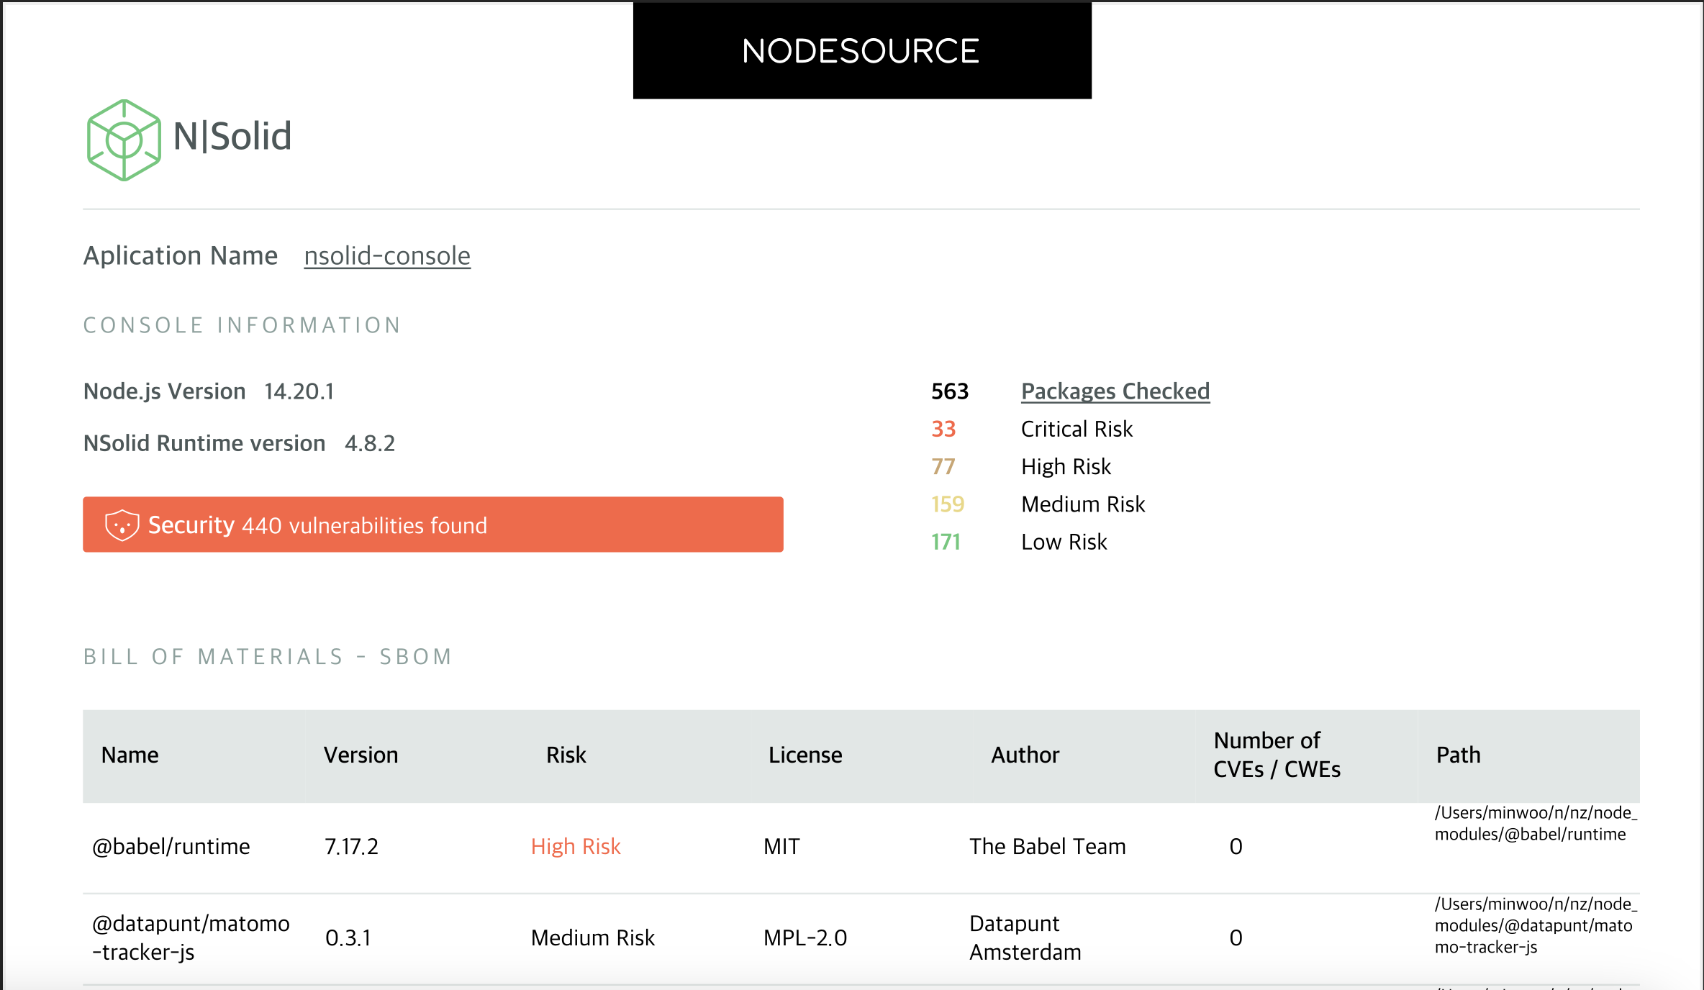Open the nsolid-console application link
1704x990 pixels.
387,256
